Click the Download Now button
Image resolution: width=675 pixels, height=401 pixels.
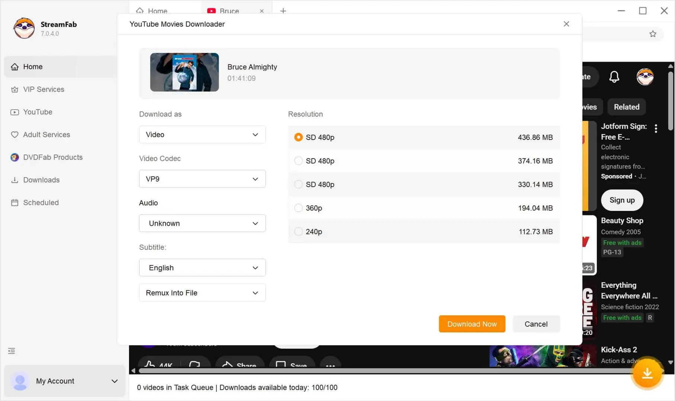click(x=472, y=324)
